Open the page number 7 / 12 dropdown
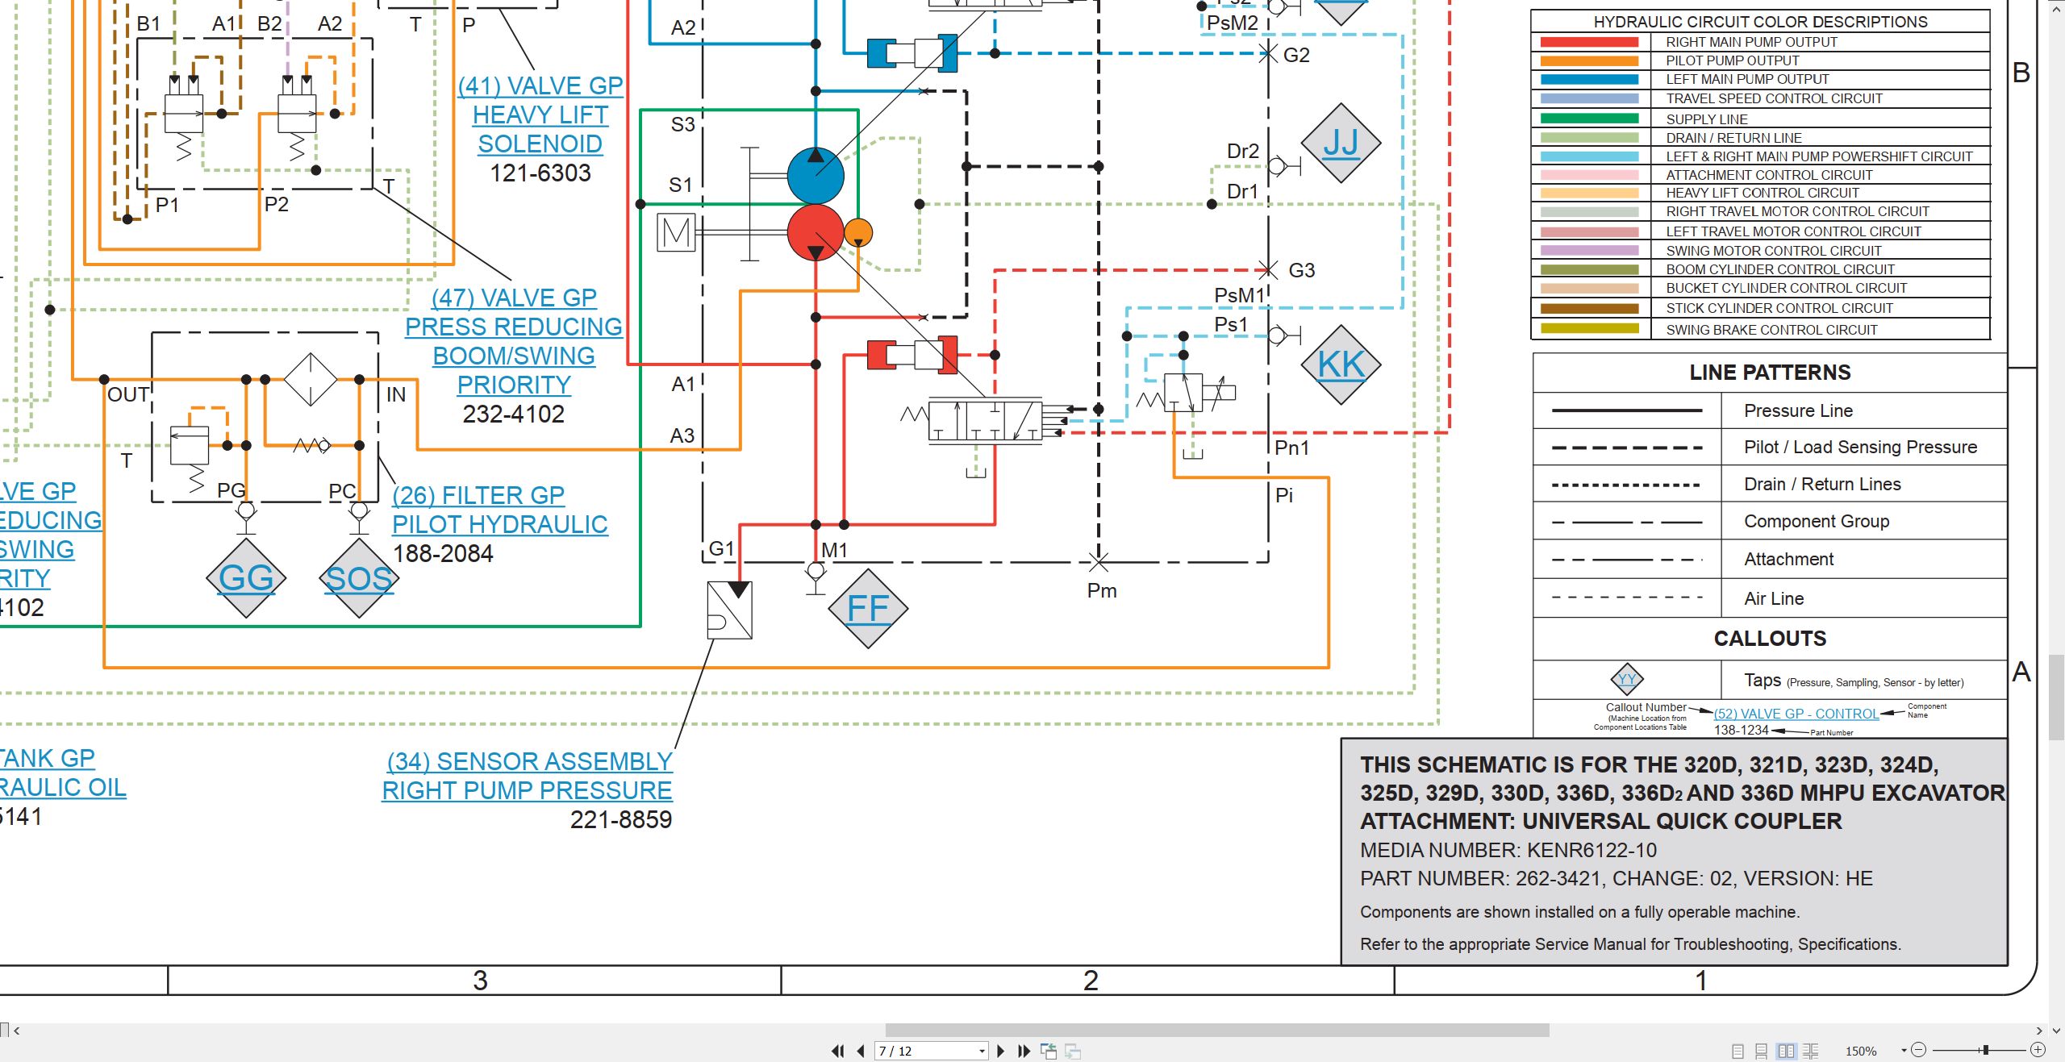 982,1051
